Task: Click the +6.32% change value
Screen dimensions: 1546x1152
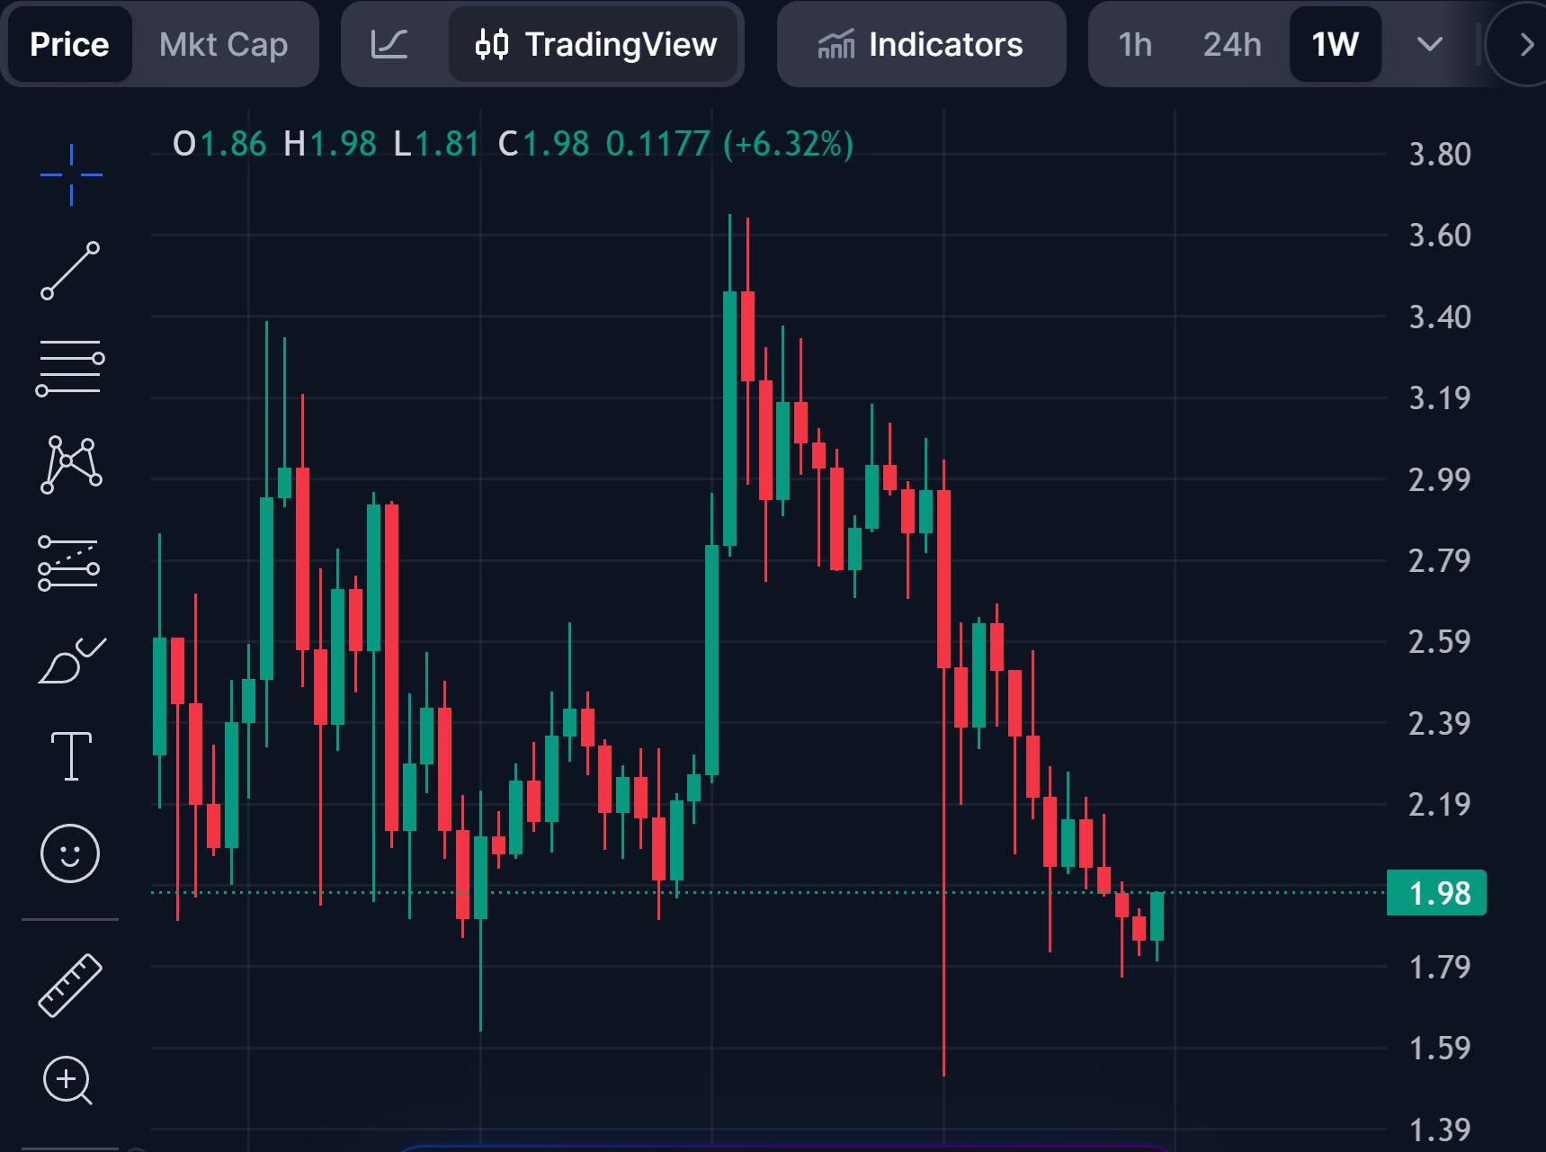Action: pos(789,144)
